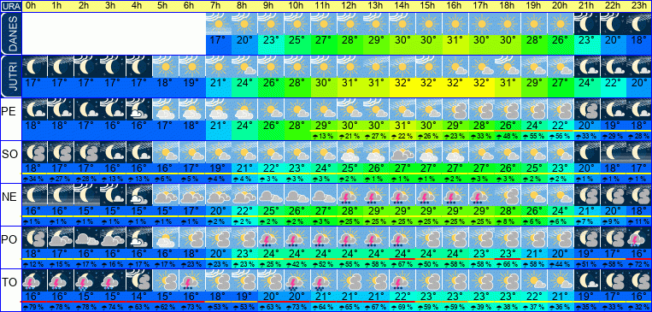The height and width of the screenshot is (312, 652).
Task: Click the SO 14h cloudy weather icon
Action: pyautogui.click(x=403, y=152)
